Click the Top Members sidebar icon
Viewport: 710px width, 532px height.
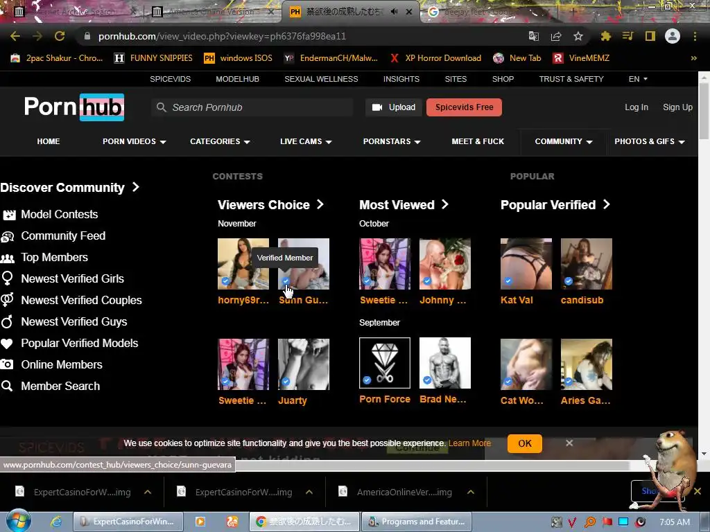coord(8,258)
